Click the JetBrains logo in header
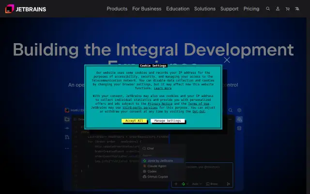310x194 pixels. tap(26, 9)
